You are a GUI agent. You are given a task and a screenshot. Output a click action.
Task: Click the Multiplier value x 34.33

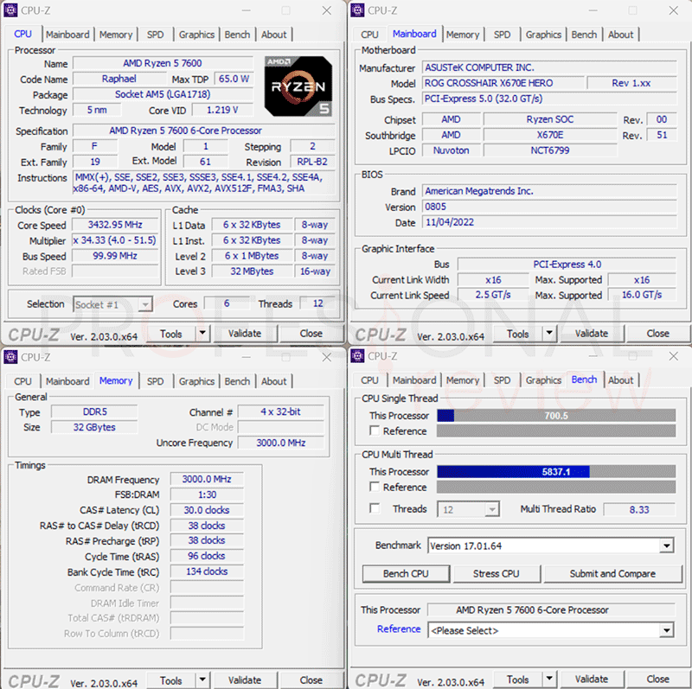tap(115, 240)
